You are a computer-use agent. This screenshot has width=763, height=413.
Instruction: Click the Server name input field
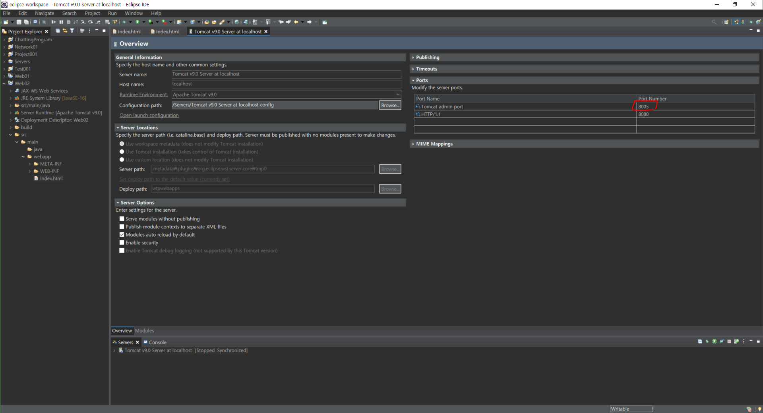click(286, 74)
